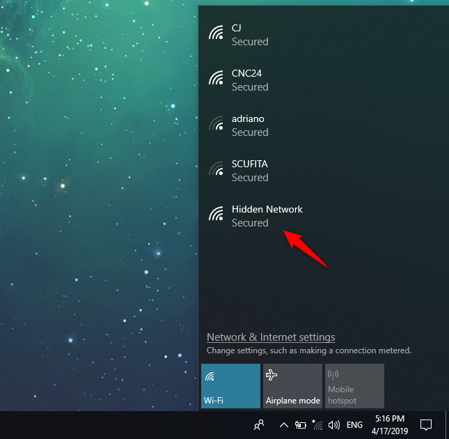Screen dimensions: 449x439
Task: Open the People icon in taskbar
Action: pos(259,425)
